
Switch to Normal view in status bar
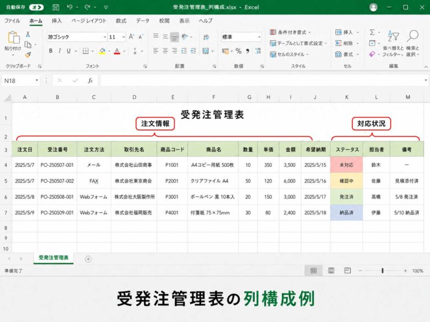click(x=314, y=270)
